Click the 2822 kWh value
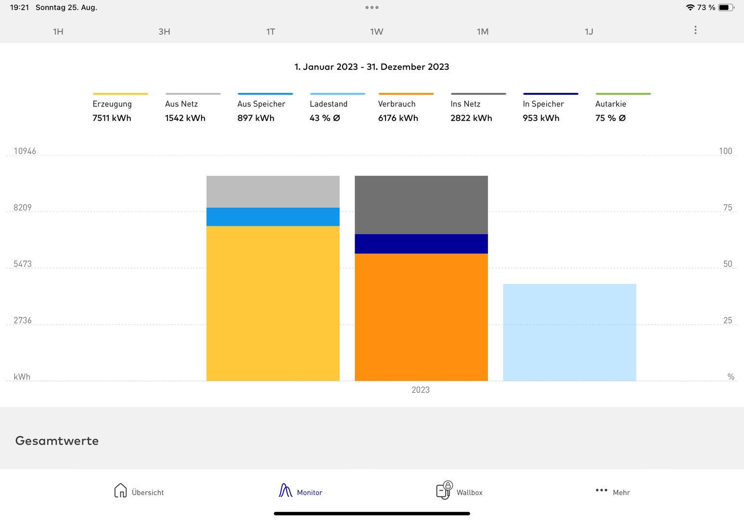This screenshot has width=744, height=520. 471,118
